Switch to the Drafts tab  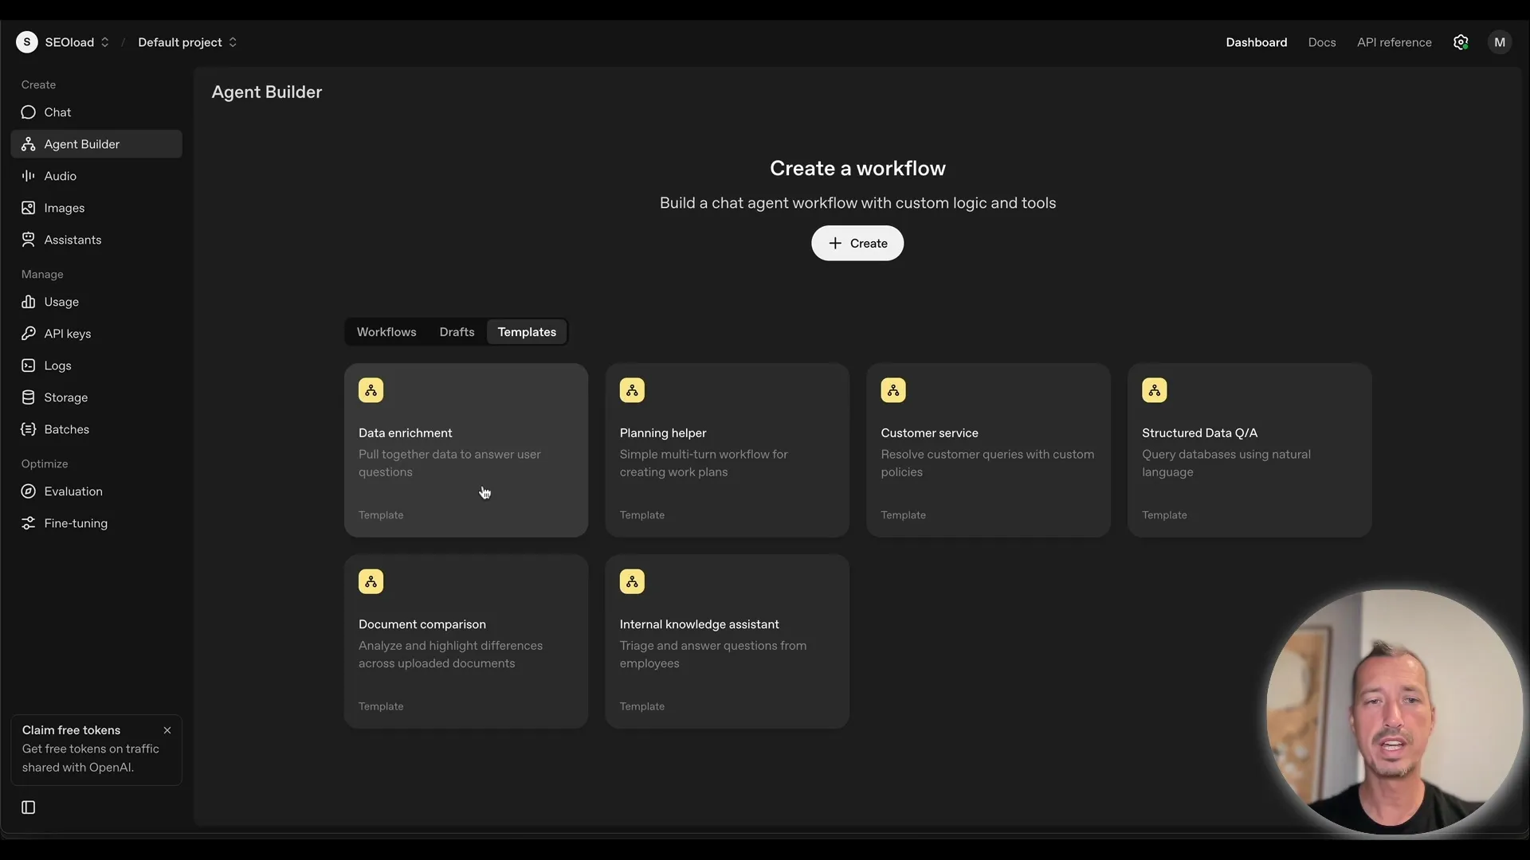click(457, 332)
